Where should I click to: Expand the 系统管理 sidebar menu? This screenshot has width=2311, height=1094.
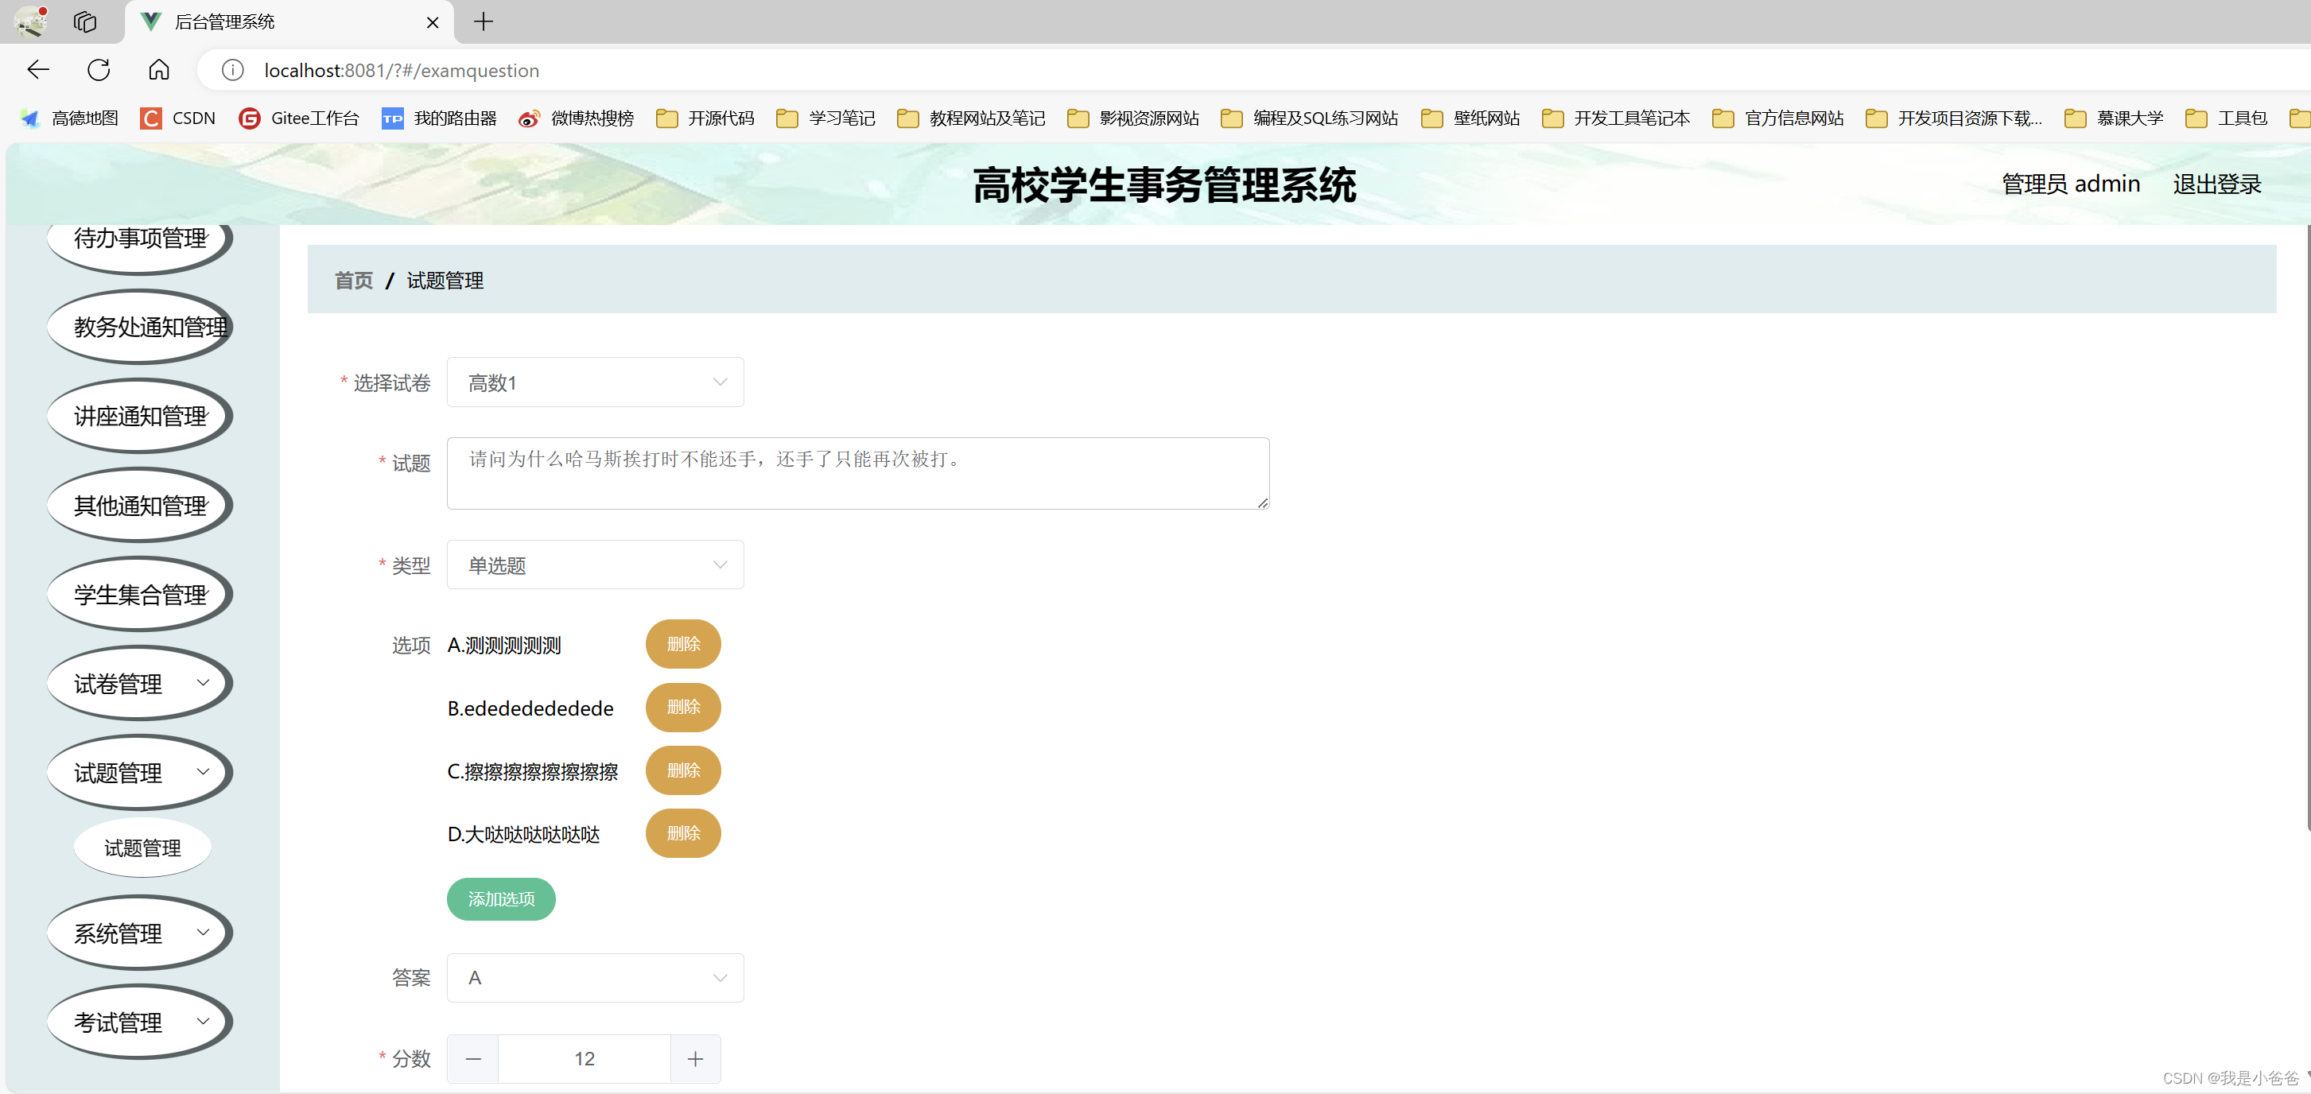(139, 933)
